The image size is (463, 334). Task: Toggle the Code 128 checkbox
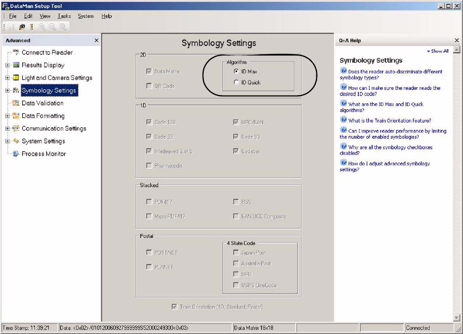tap(149, 122)
